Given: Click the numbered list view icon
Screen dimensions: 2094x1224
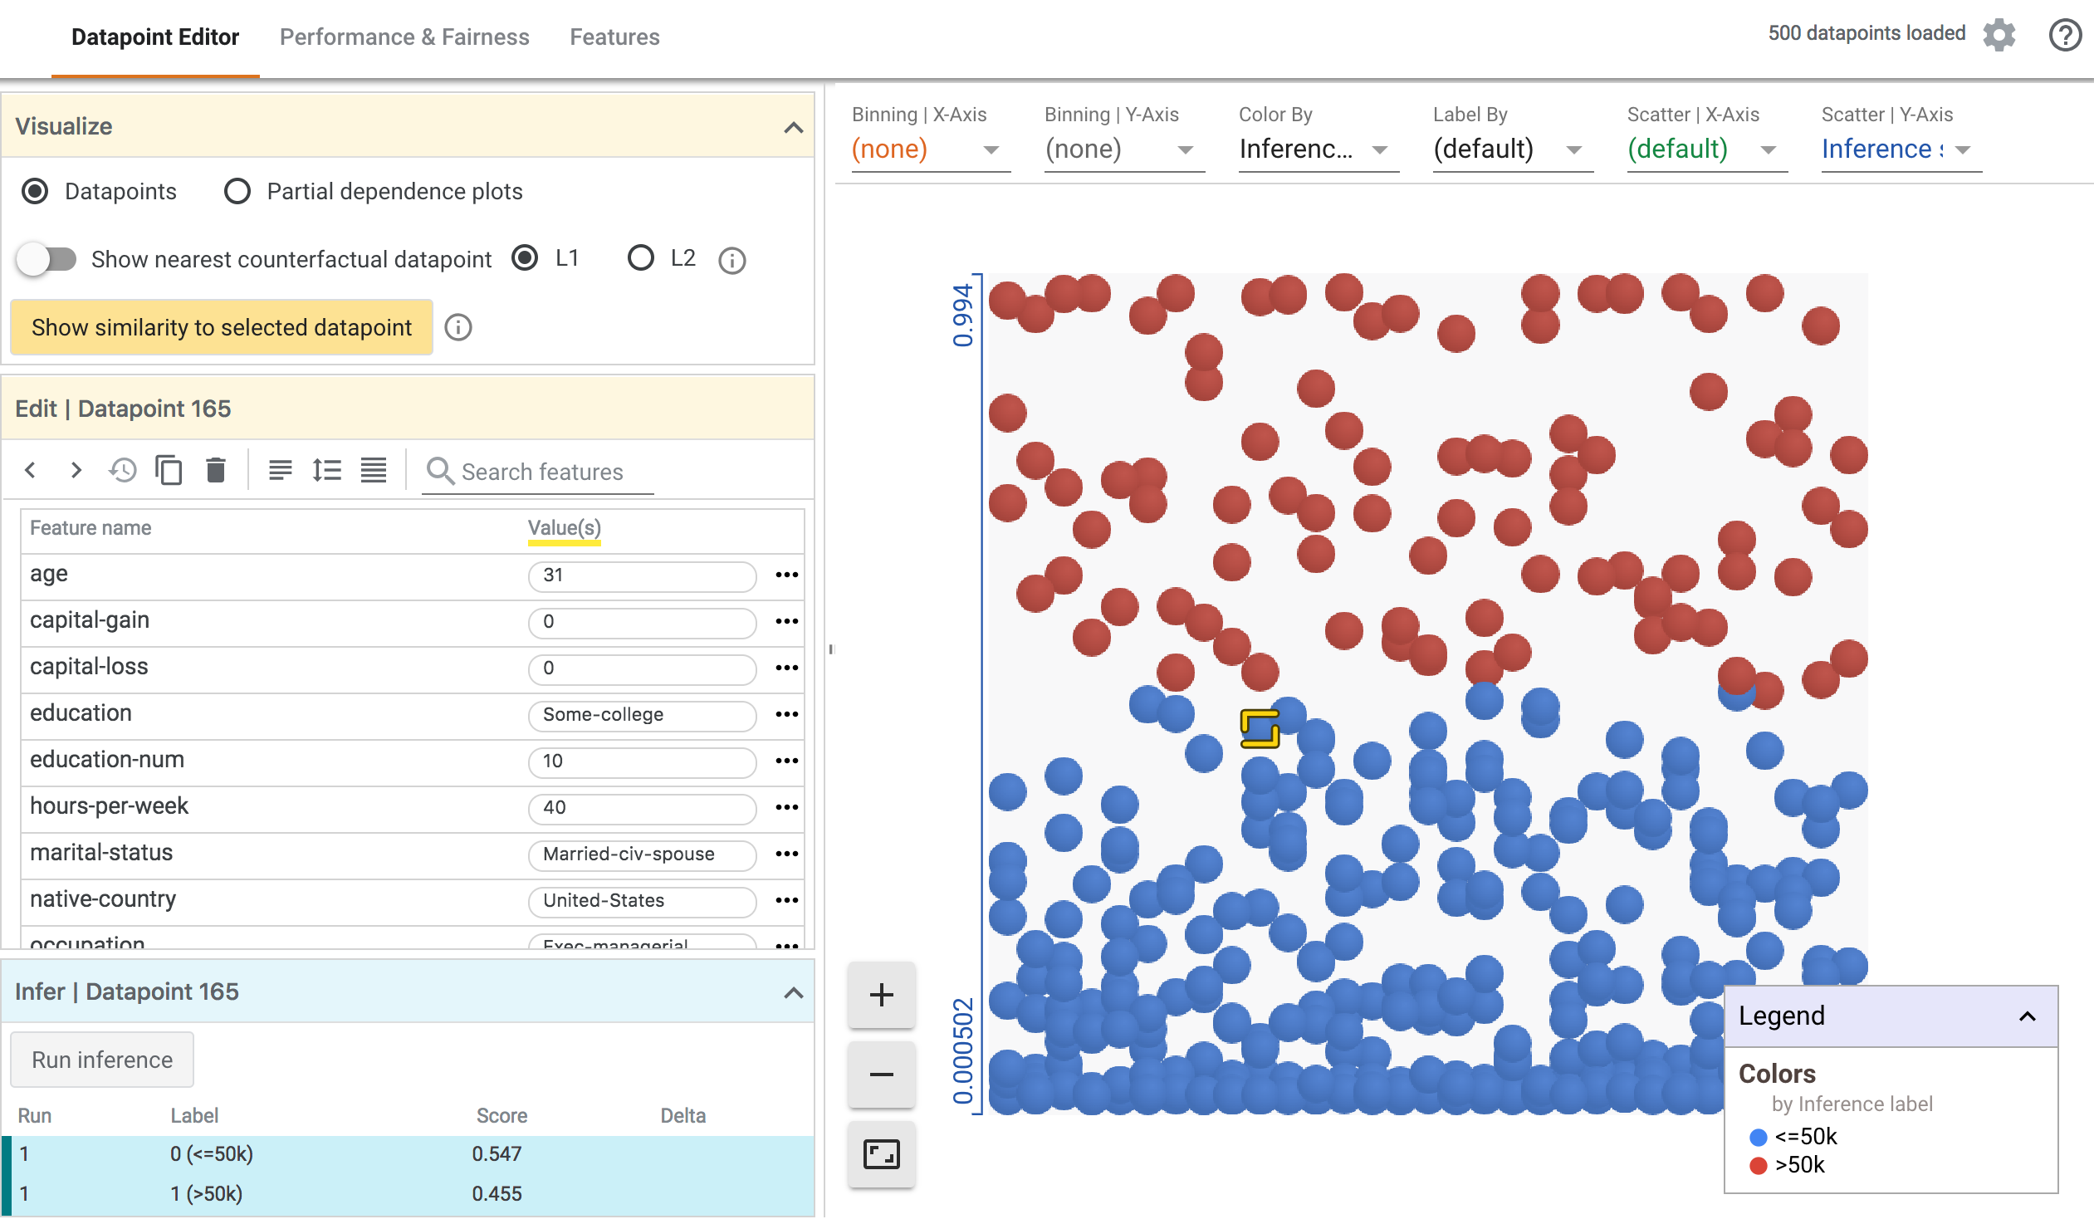Looking at the screenshot, I should 326,471.
